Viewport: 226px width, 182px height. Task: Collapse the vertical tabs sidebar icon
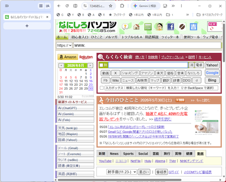point(7,6)
